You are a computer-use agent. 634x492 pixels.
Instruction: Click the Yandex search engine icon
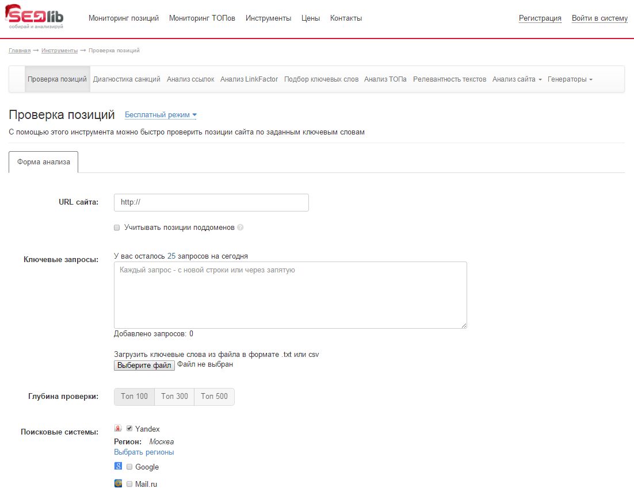pyautogui.click(x=118, y=428)
